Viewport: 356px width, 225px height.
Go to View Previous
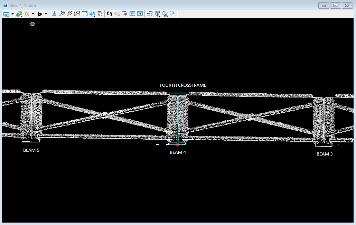coord(132,13)
